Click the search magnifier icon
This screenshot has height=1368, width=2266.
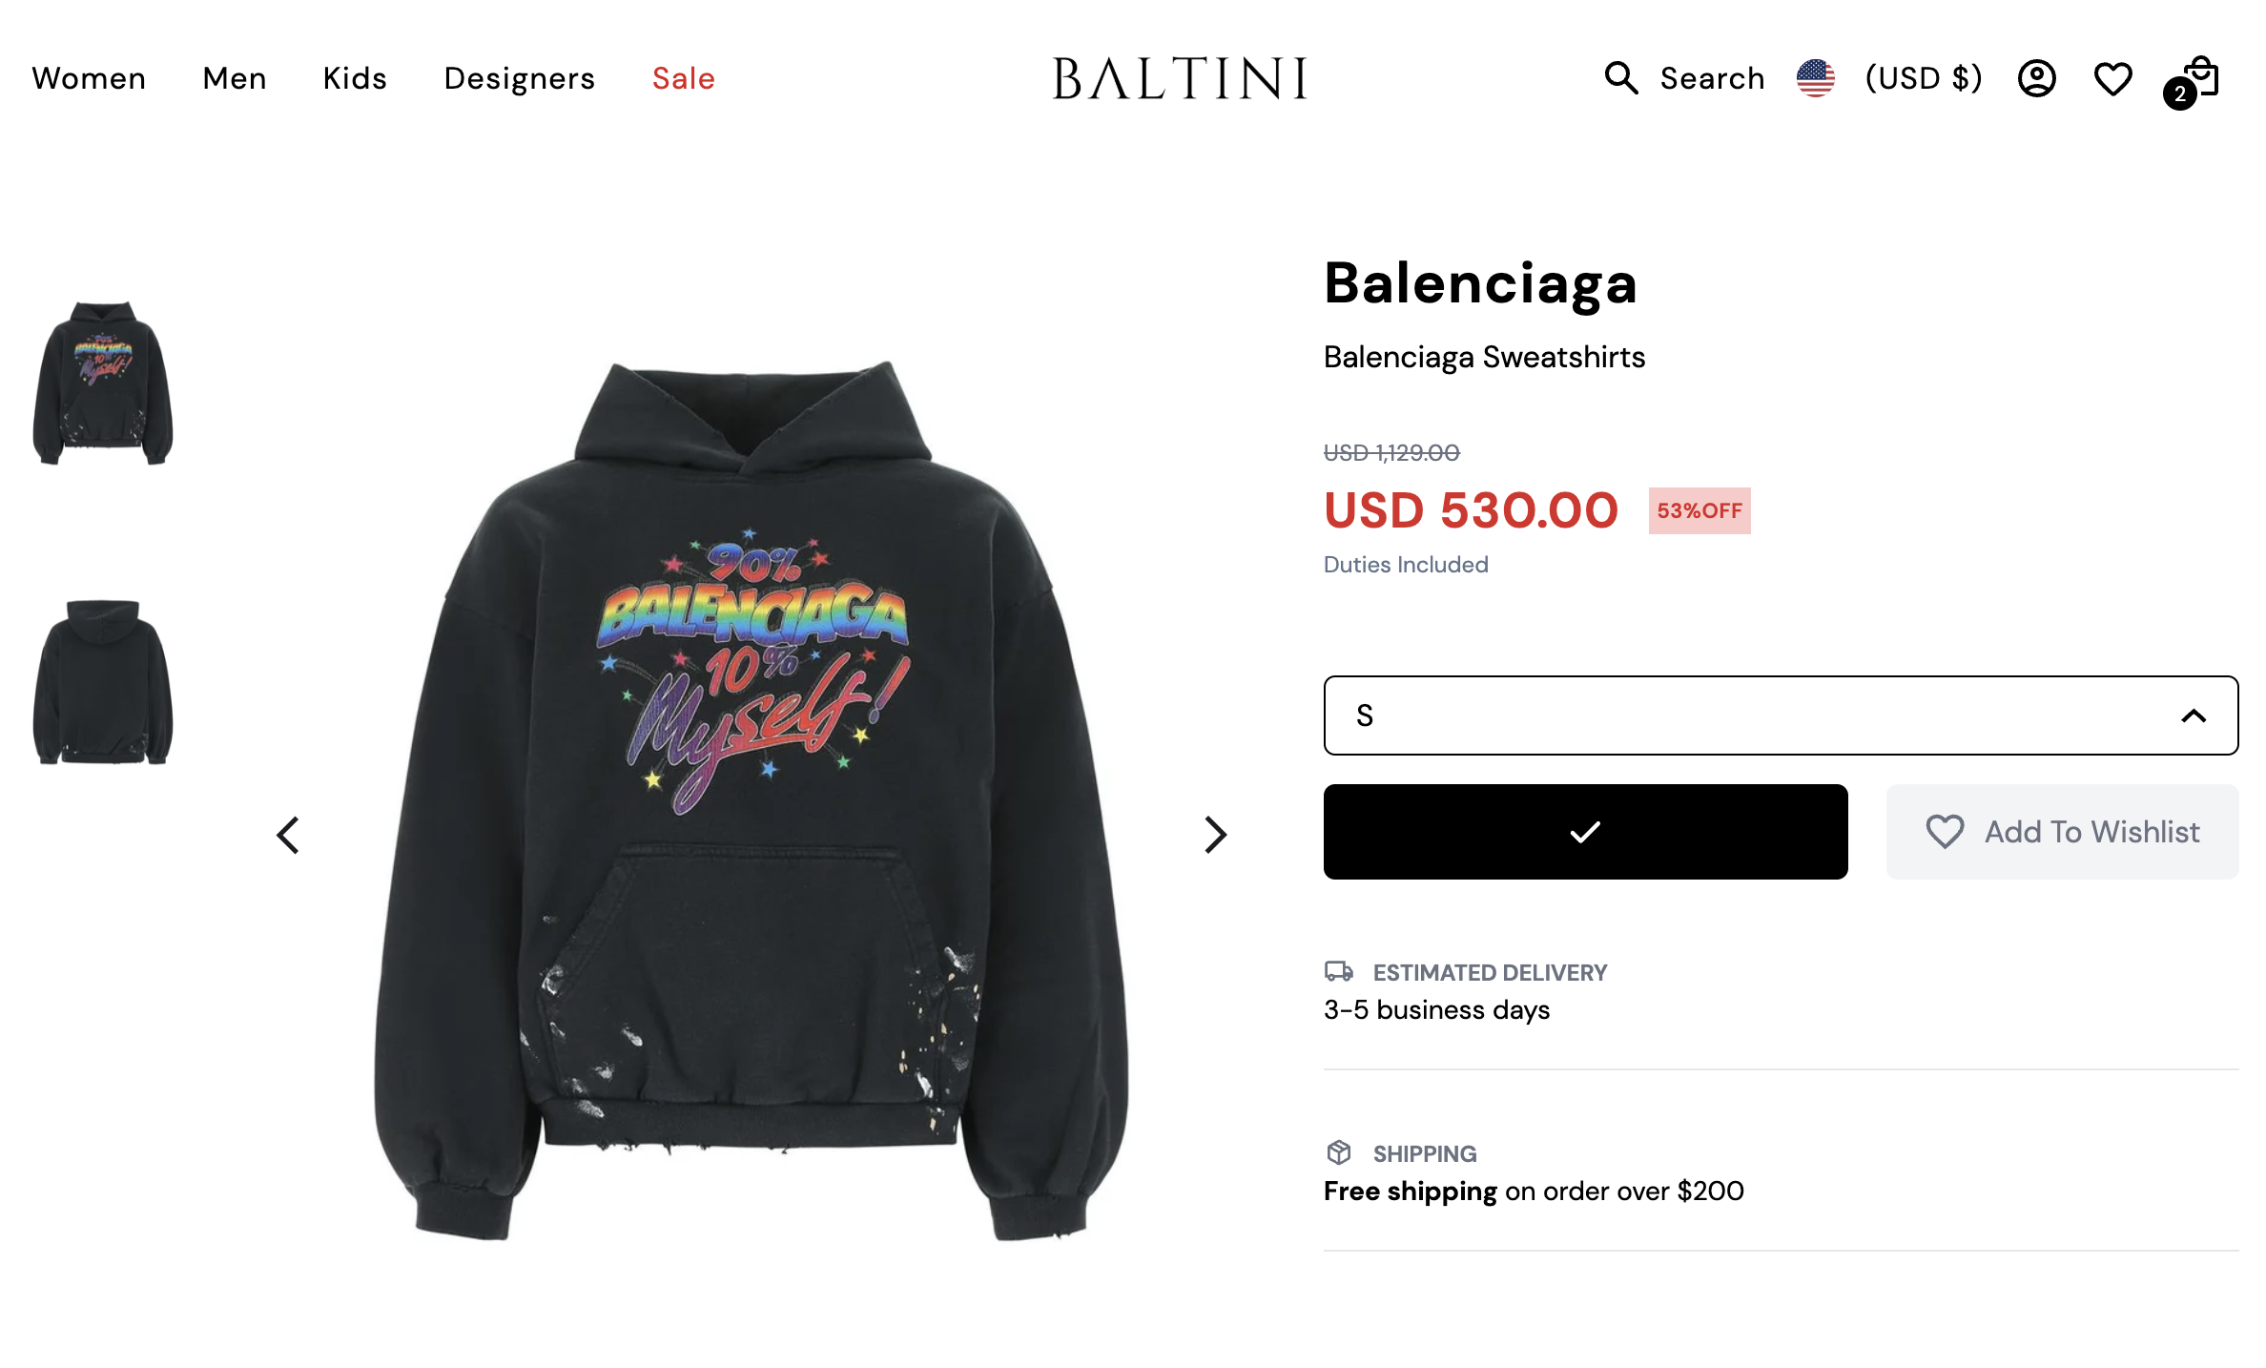[x=1620, y=77]
